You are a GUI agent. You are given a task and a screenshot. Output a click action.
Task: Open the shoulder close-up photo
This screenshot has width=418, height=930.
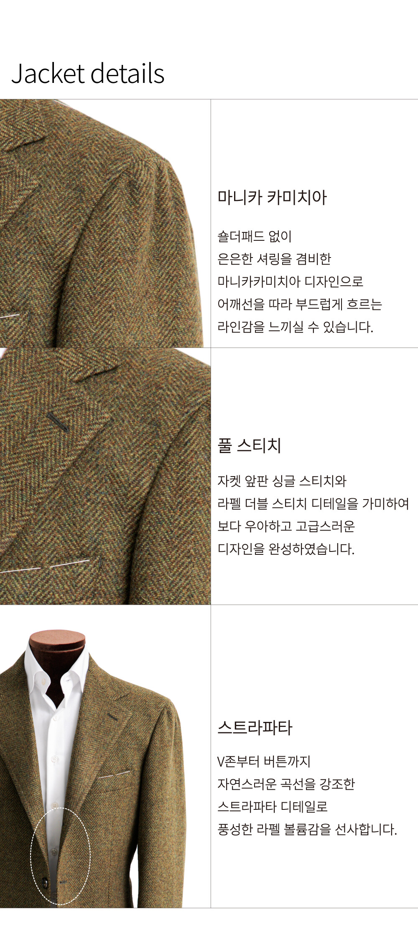coord(105,223)
